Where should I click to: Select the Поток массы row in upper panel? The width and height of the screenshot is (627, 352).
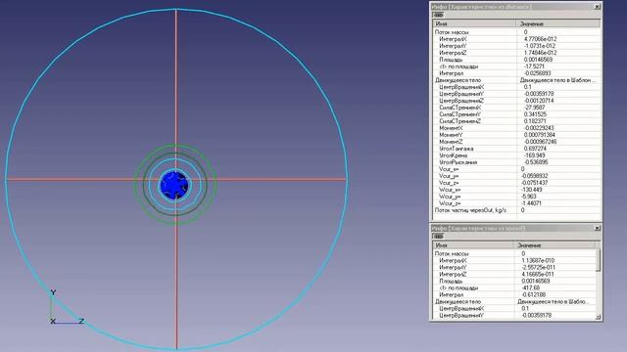(516, 32)
